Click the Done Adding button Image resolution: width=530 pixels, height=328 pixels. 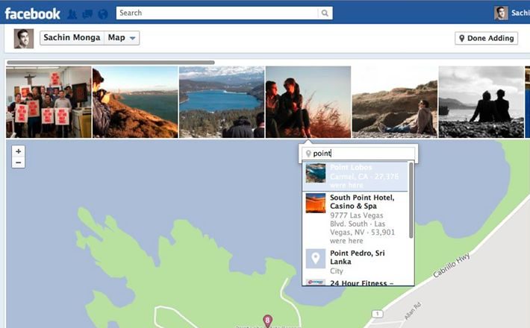tap(486, 38)
